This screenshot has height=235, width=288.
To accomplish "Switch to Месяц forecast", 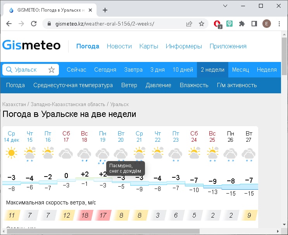I will click(x=240, y=70).
